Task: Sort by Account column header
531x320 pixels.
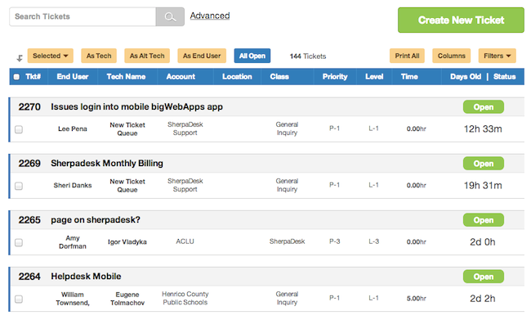Action: 181,77
